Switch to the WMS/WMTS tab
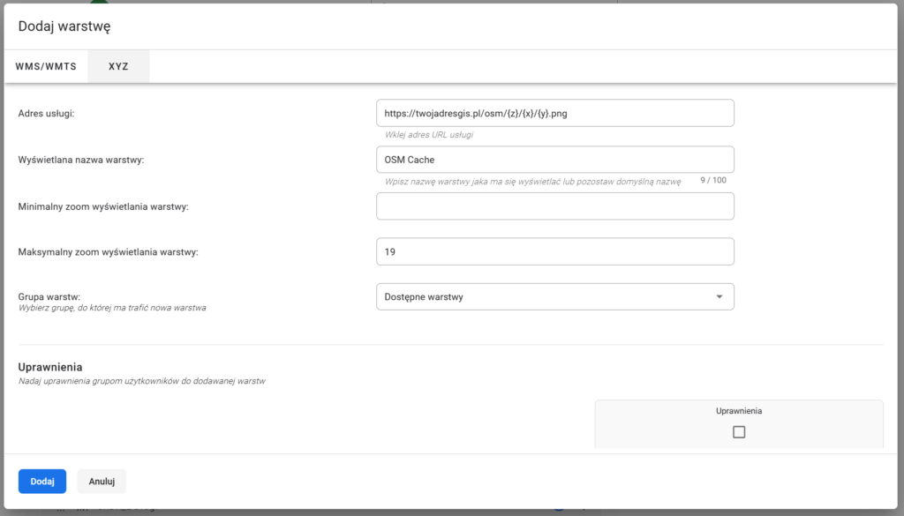Screen dimensions: 904x516 [46, 66]
